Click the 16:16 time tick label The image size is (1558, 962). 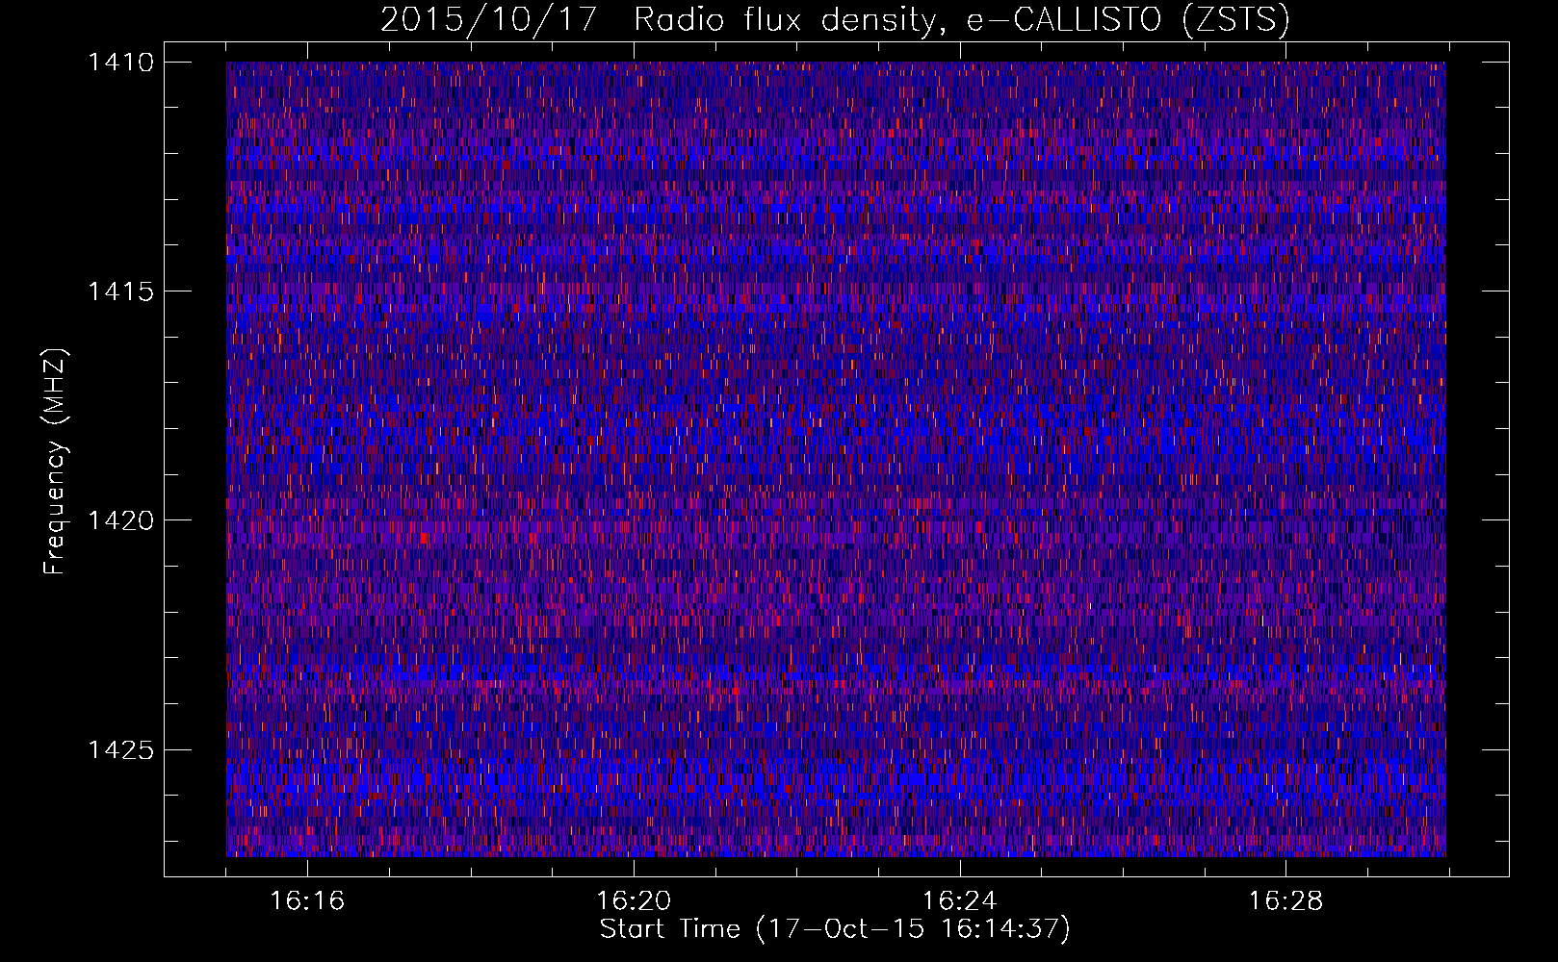pyautogui.click(x=307, y=900)
